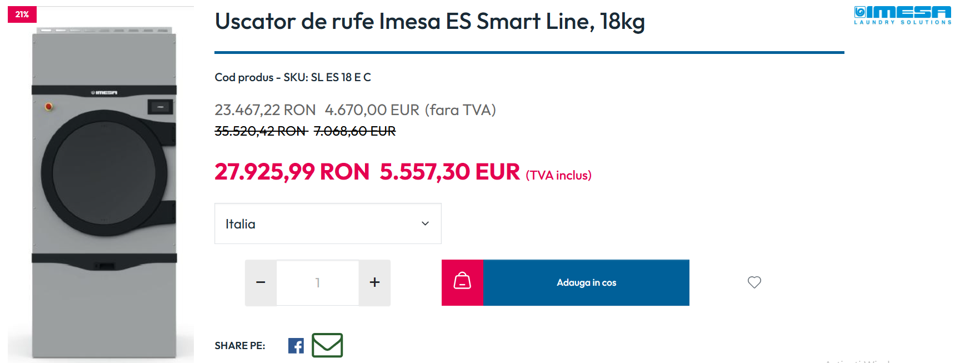This screenshot has height=363, width=960.
Task: Increase quantity with the plus button
Action: click(x=374, y=282)
